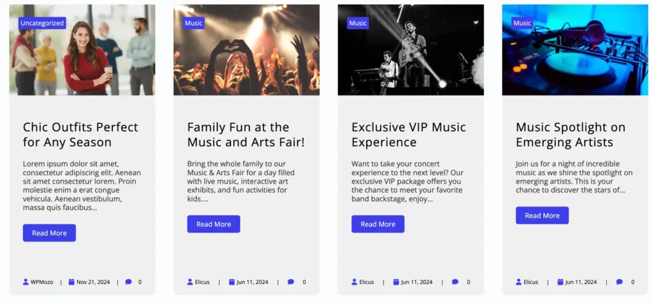
Task: Open the Exclusive VIP Music Experience title
Action: pyautogui.click(x=409, y=135)
